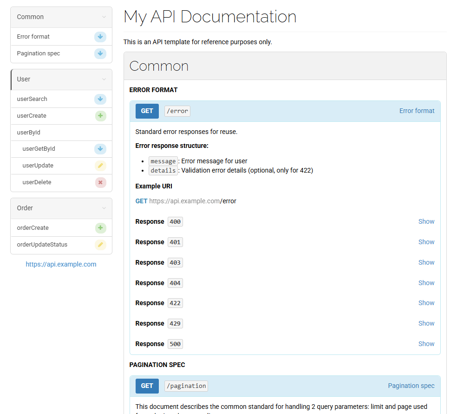Click the Error format link in header

[x=417, y=111]
